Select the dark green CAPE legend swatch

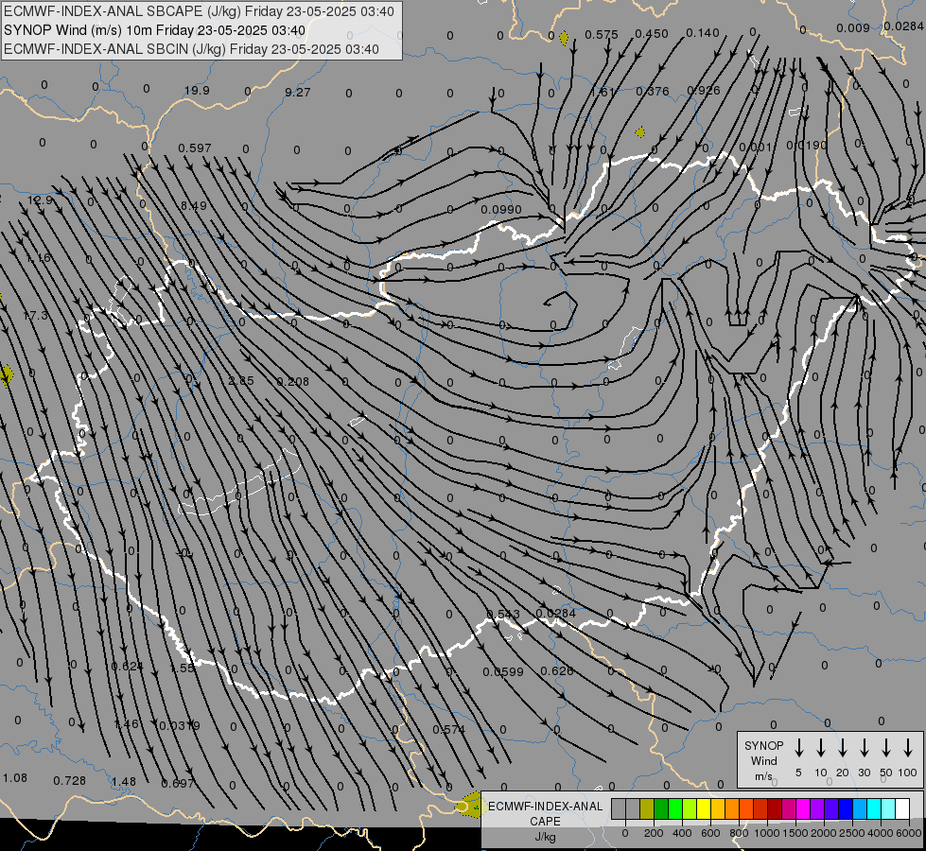pos(661,809)
